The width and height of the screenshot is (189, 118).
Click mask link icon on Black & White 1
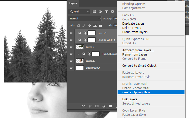point(85,40)
